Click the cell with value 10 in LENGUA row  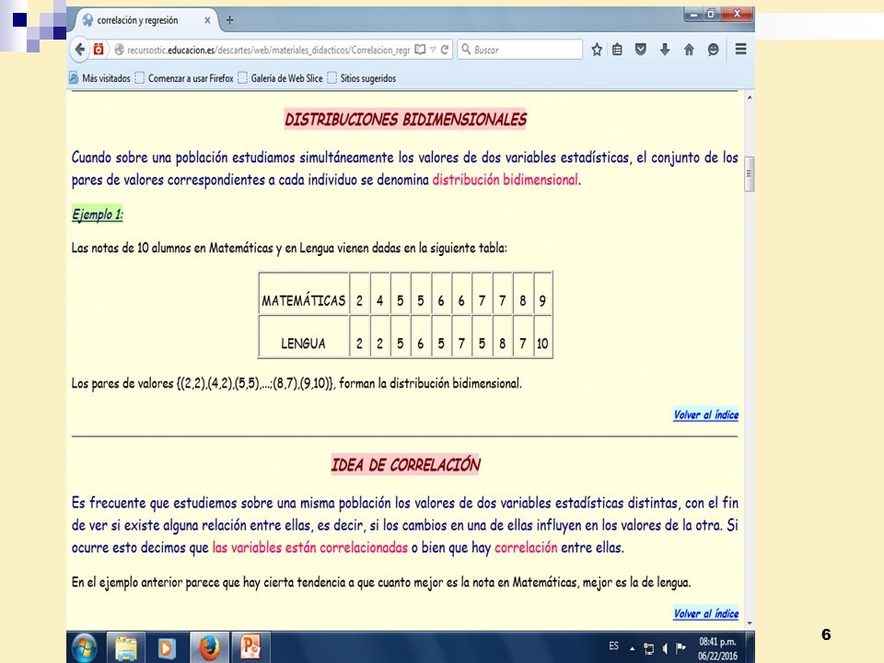click(x=542, y=337)
